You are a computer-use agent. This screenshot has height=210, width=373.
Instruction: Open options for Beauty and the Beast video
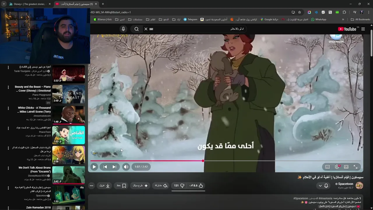coord(8,87)
